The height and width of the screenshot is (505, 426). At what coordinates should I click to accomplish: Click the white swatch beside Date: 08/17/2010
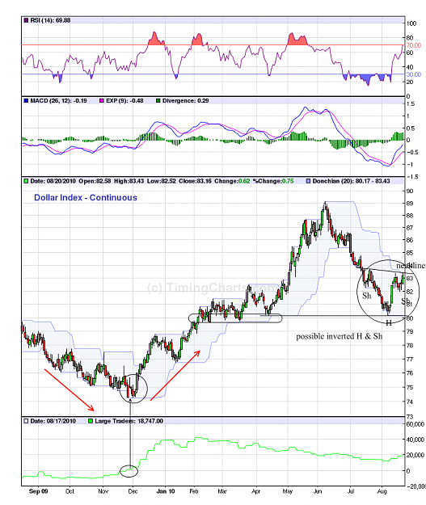[x=26, y=421]
